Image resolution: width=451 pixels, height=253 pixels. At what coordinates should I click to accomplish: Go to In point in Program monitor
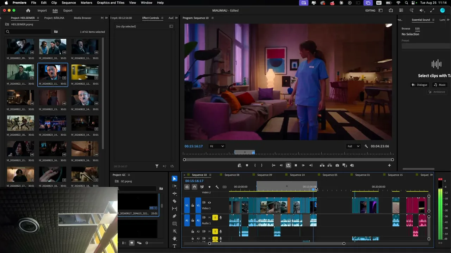coord(273,166)
